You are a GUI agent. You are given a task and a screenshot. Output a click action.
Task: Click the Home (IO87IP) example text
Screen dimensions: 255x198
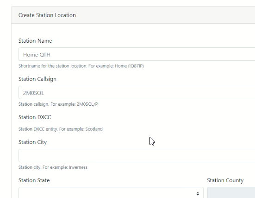tap(129, 66)
